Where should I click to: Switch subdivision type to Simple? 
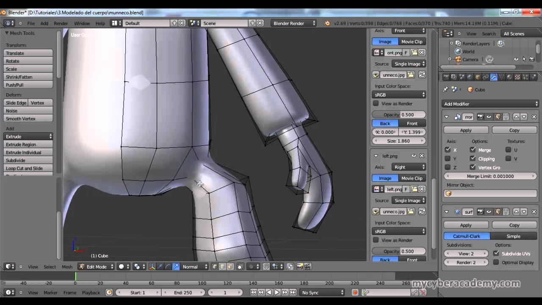pyautogui.click(x=514, y=236)
